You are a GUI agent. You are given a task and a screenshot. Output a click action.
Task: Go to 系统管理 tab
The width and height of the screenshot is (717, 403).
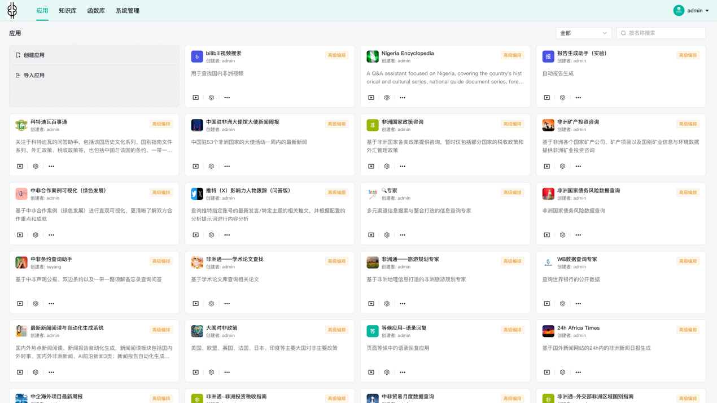[x=128, y=11]
